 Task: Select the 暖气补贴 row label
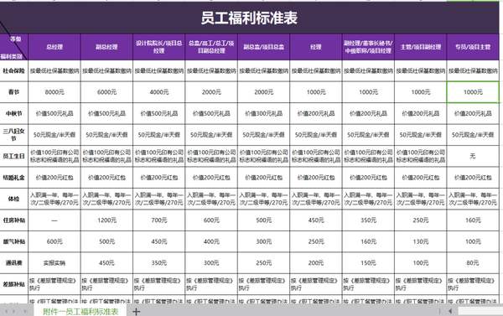tap(13, 241)
